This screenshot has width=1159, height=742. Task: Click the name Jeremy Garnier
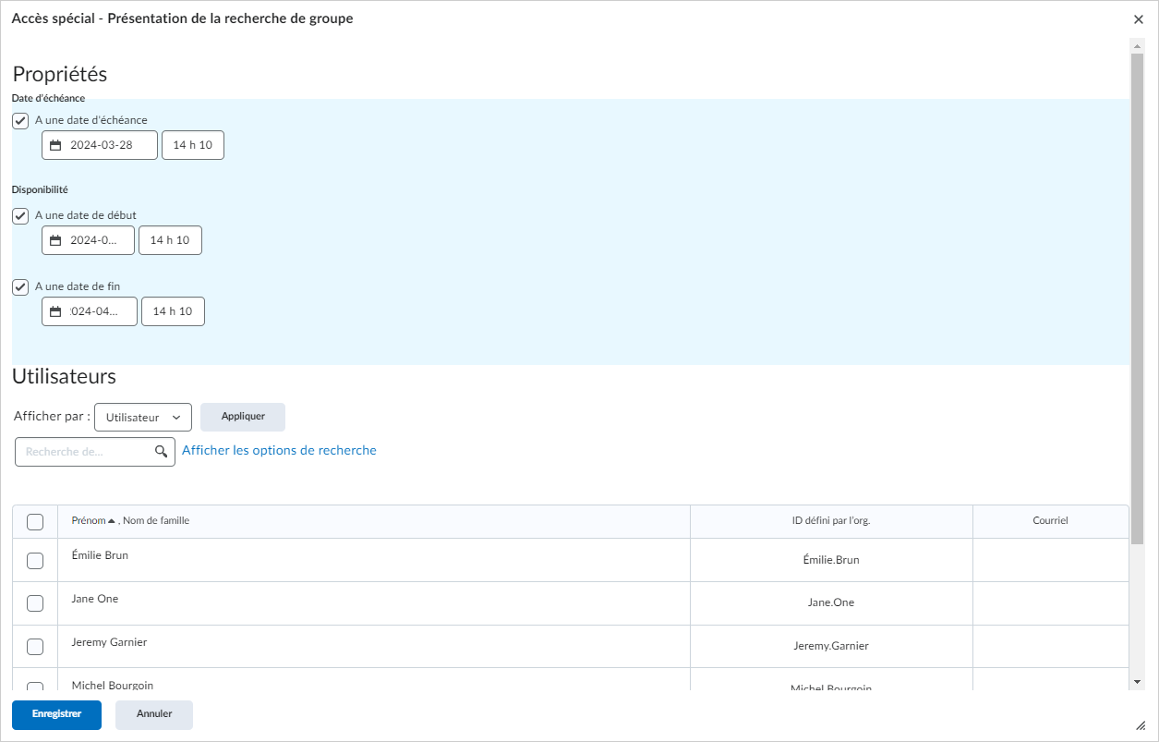pyautogui.click(x=109, y=642)
